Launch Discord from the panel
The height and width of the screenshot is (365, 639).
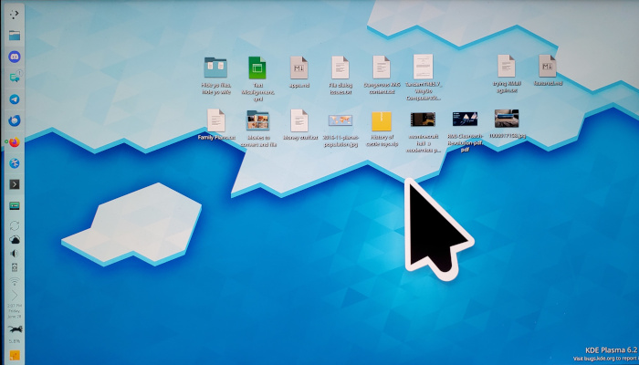(x=15, y=57)
